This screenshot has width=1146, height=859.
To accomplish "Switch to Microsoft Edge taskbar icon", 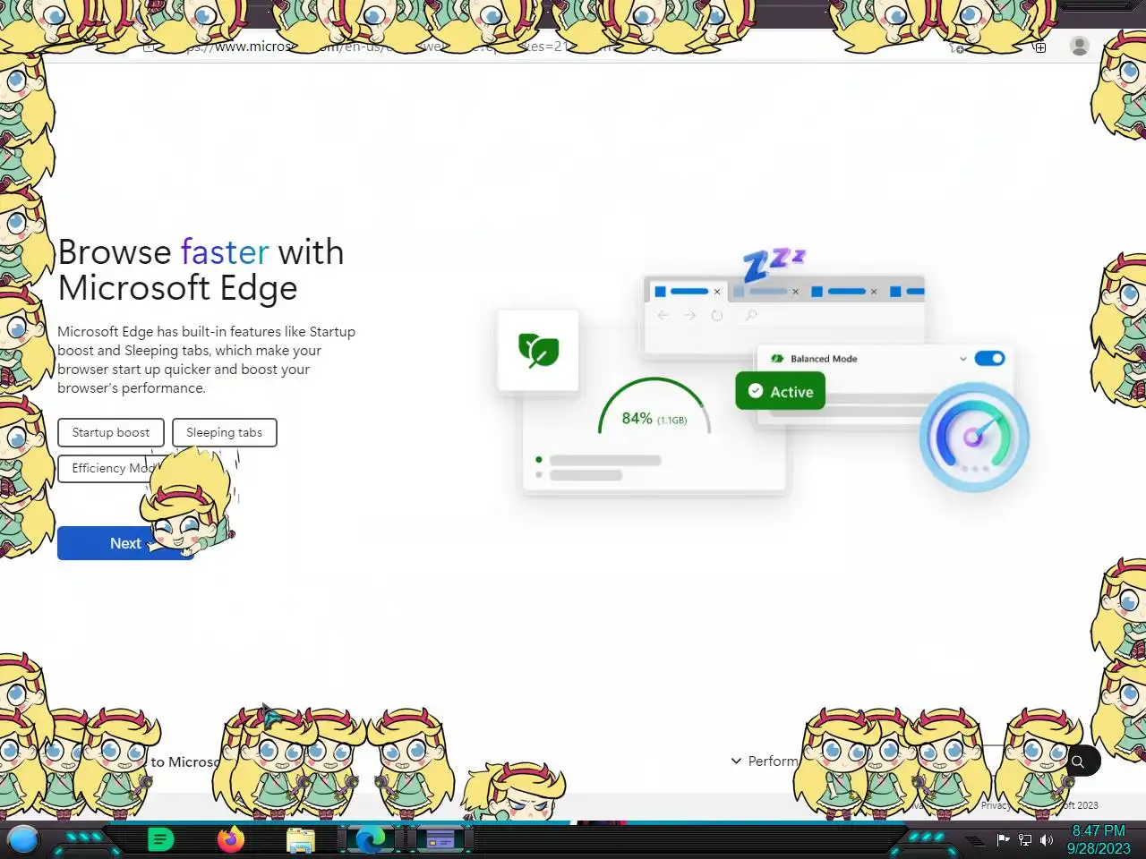I will click(x=370, y=840).
